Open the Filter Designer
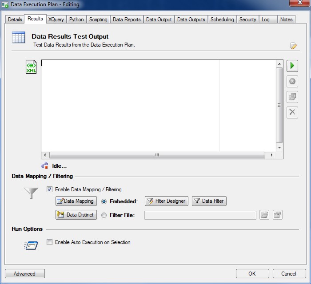Viewport: 311px width, 284px height. pos(167,201)
